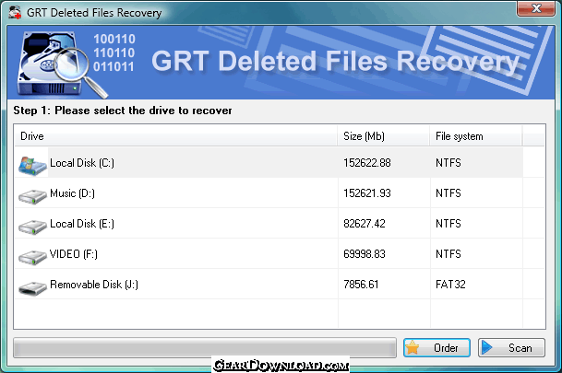Click the size value 152621.93
Viewport: 562px width, 373px height.
point(367,193)
